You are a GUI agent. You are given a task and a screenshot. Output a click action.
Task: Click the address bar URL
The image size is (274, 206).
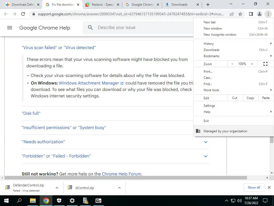(131, 14)
